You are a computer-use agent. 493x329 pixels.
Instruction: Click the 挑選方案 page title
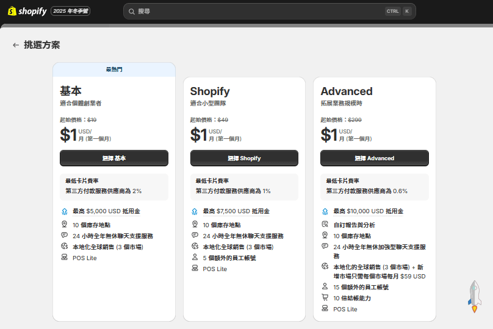pos(42,45)
